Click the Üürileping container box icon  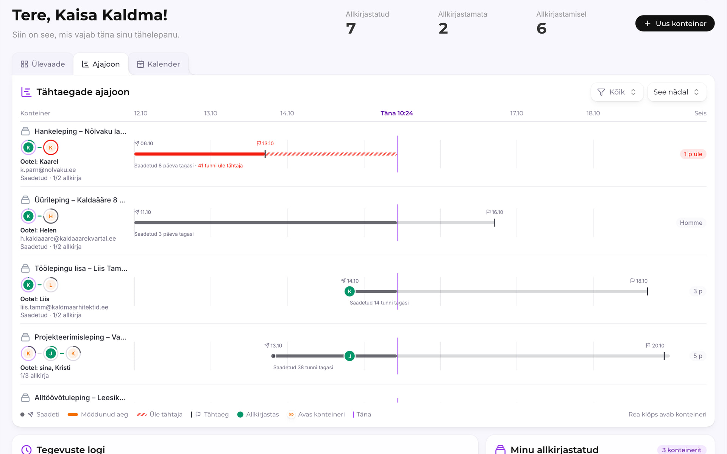pos(25,200)
